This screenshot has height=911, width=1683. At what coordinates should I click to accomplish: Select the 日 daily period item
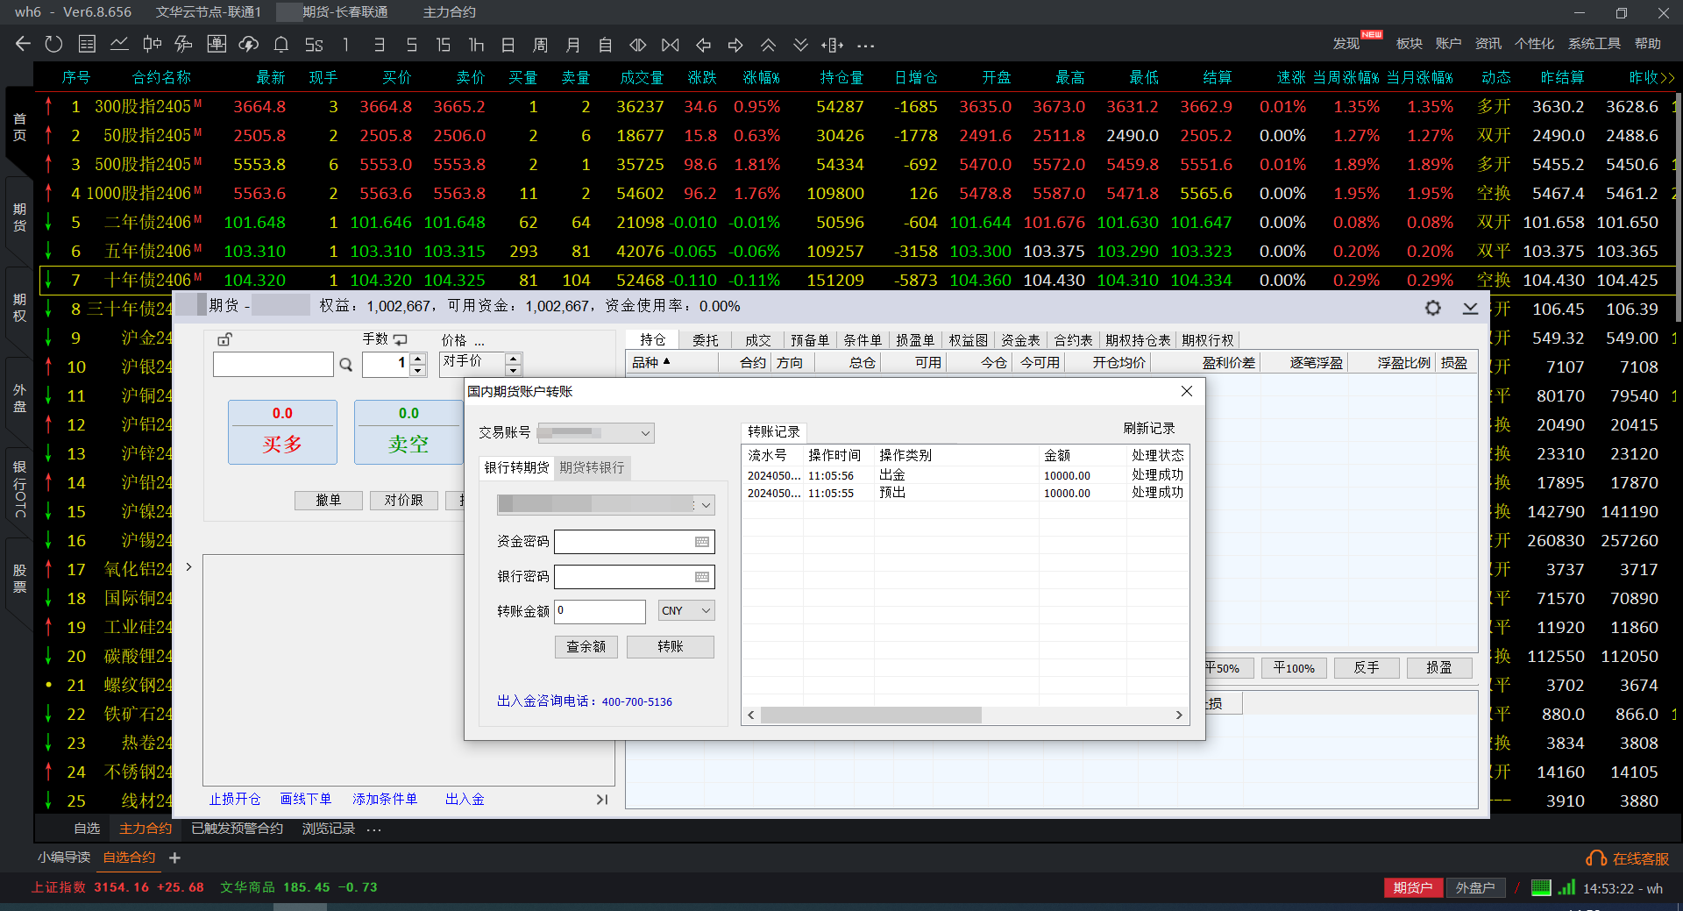coord(508,45)
